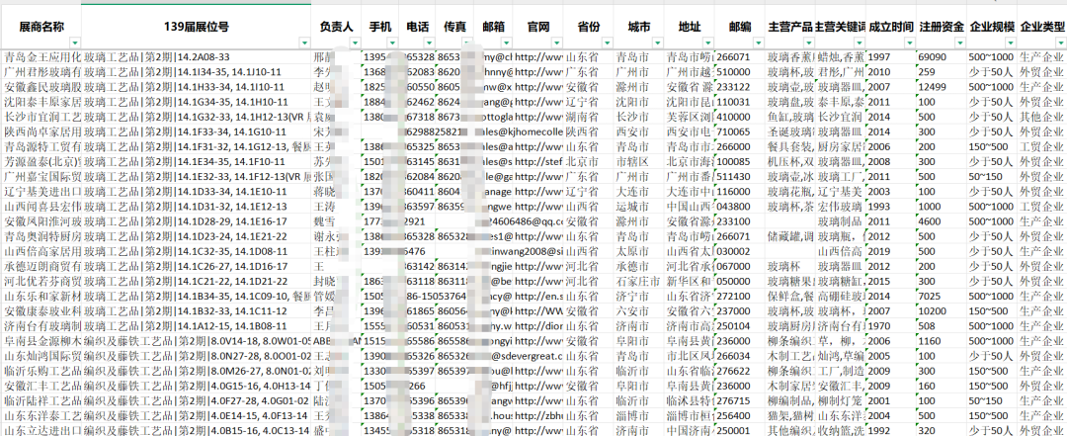This screenshot has width=1067, height=436.
Task: Select the cell 安徽凤阳淮河玻
Action: pos(41,220)
